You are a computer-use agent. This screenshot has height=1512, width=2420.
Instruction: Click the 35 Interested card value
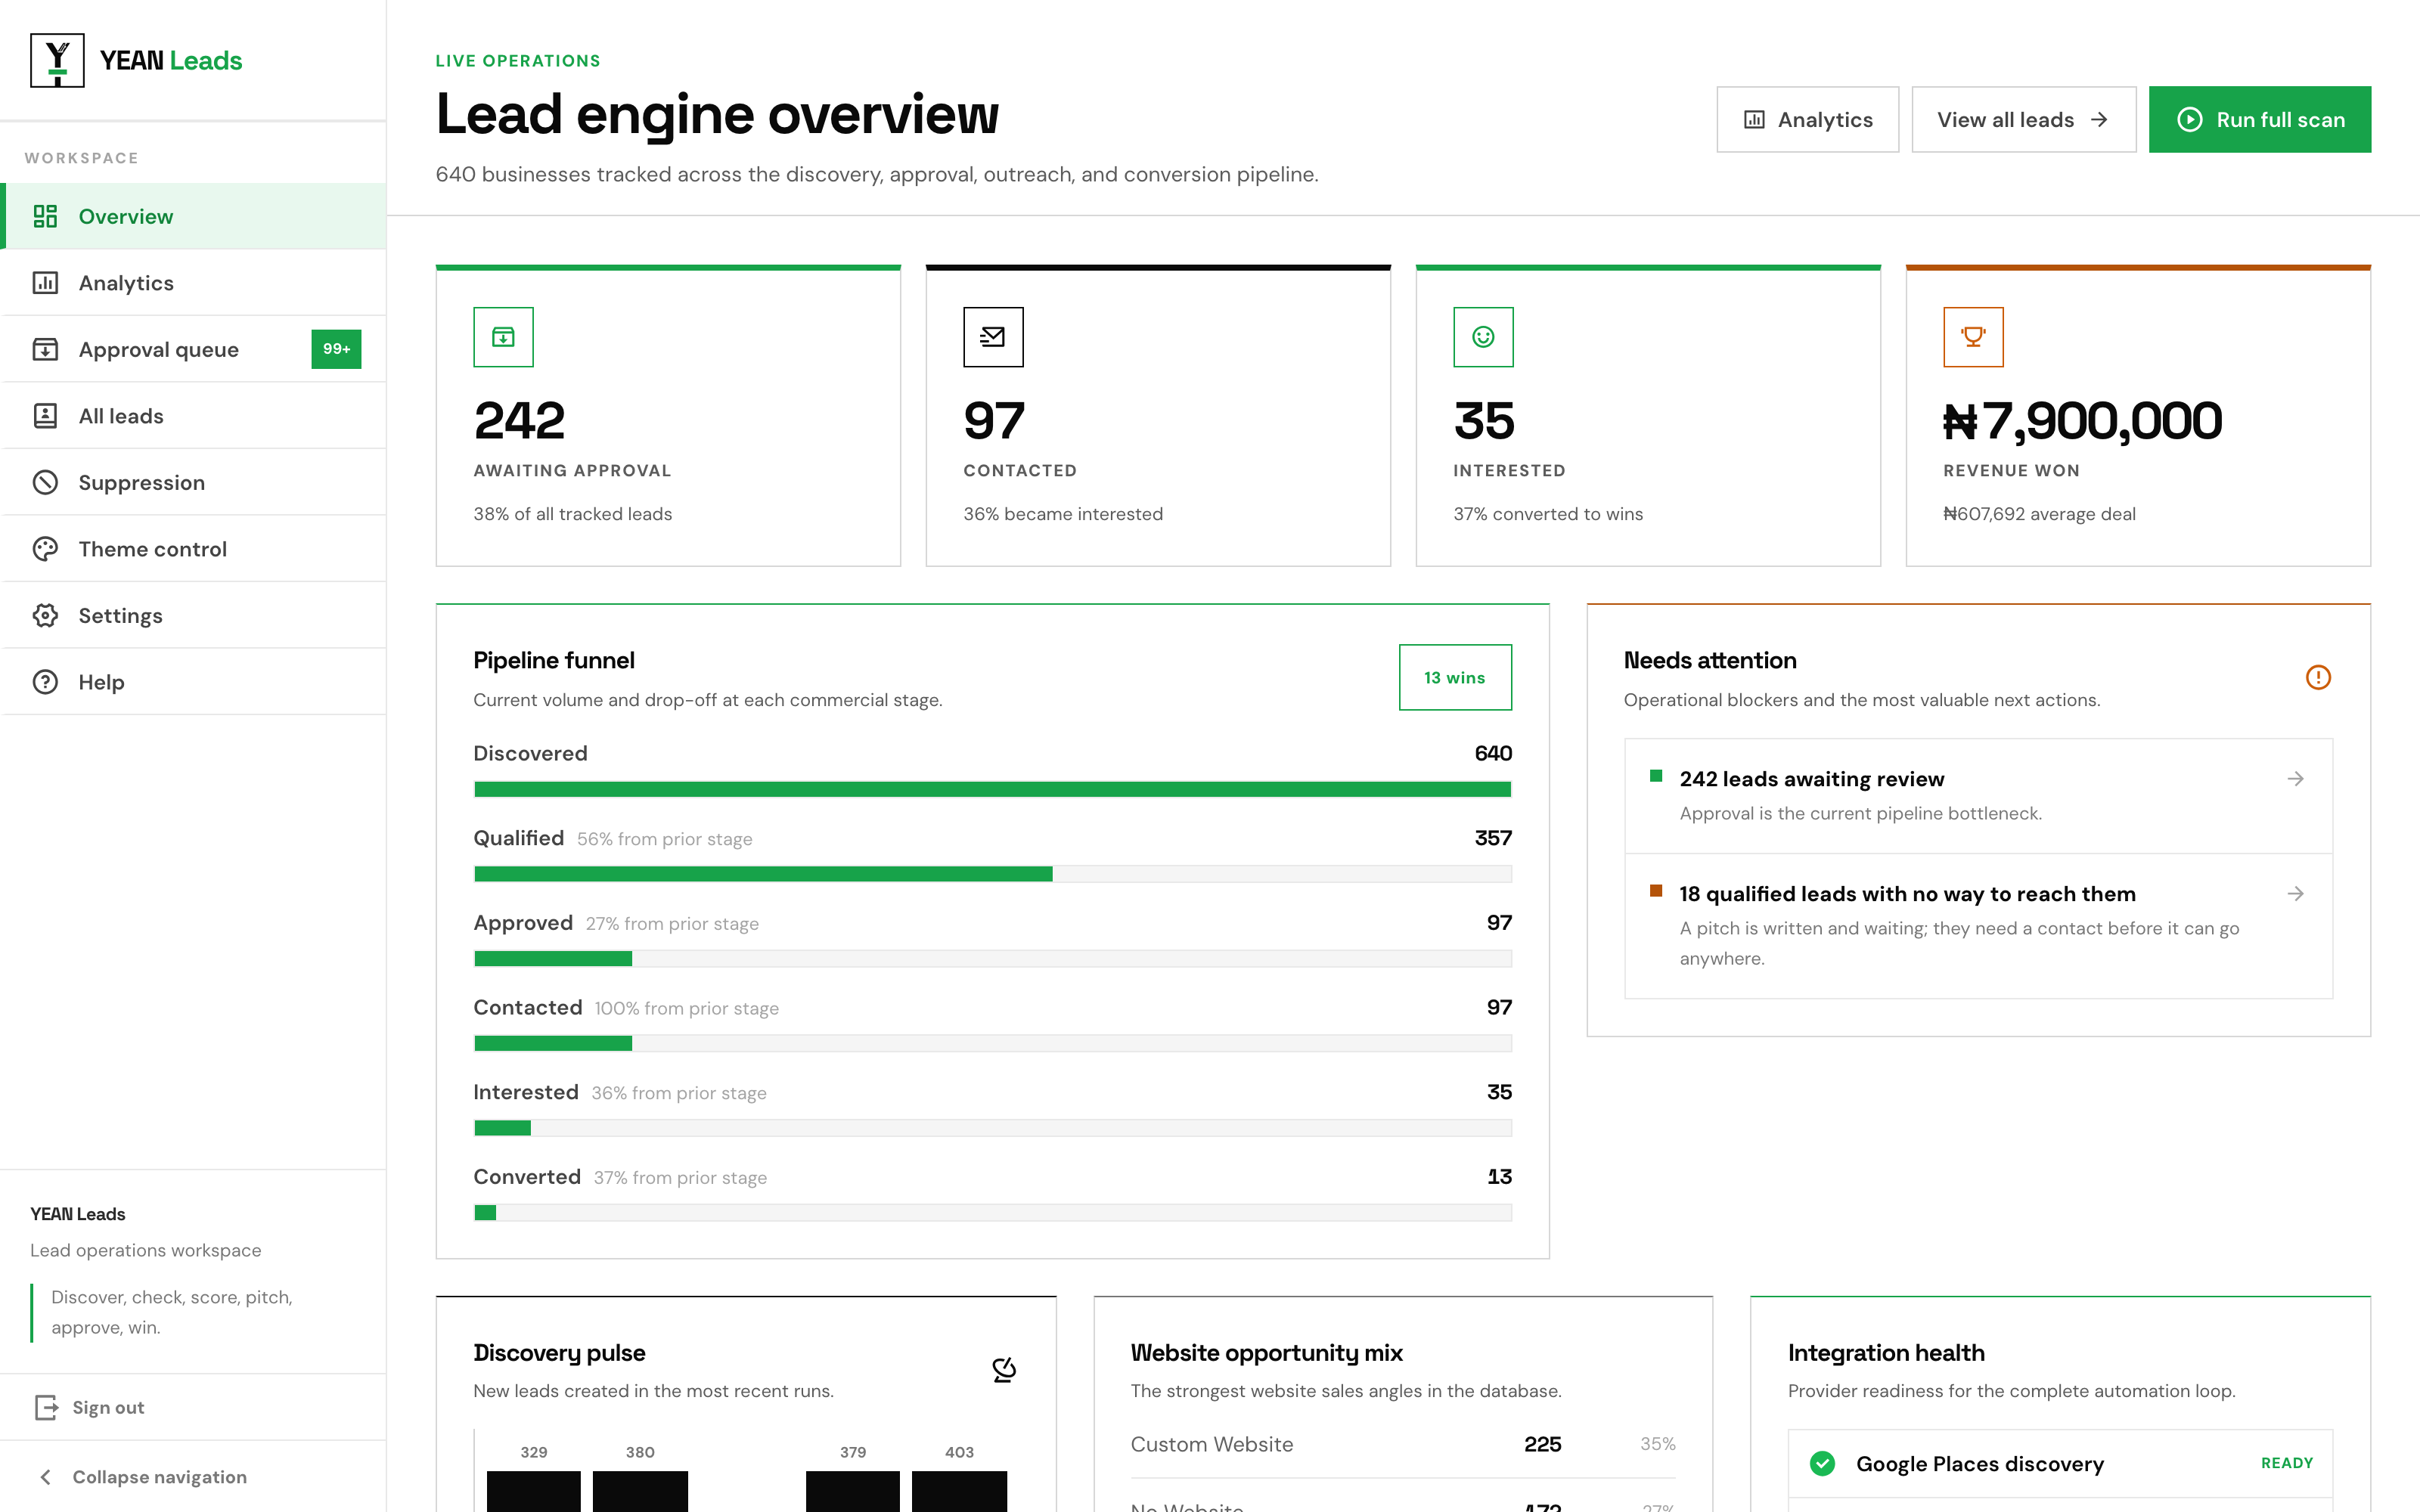click(1484, 420)
